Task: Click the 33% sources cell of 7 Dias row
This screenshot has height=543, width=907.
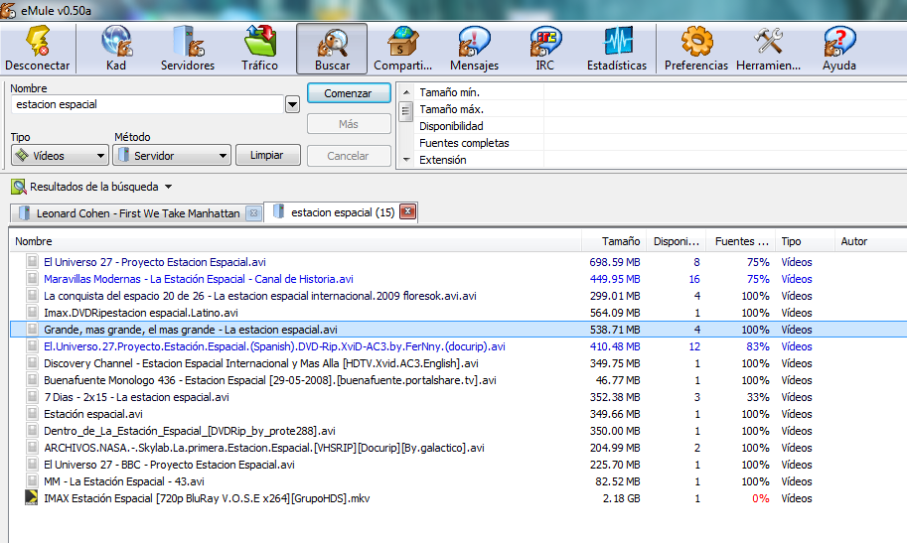Action: (x=758, y=397)
